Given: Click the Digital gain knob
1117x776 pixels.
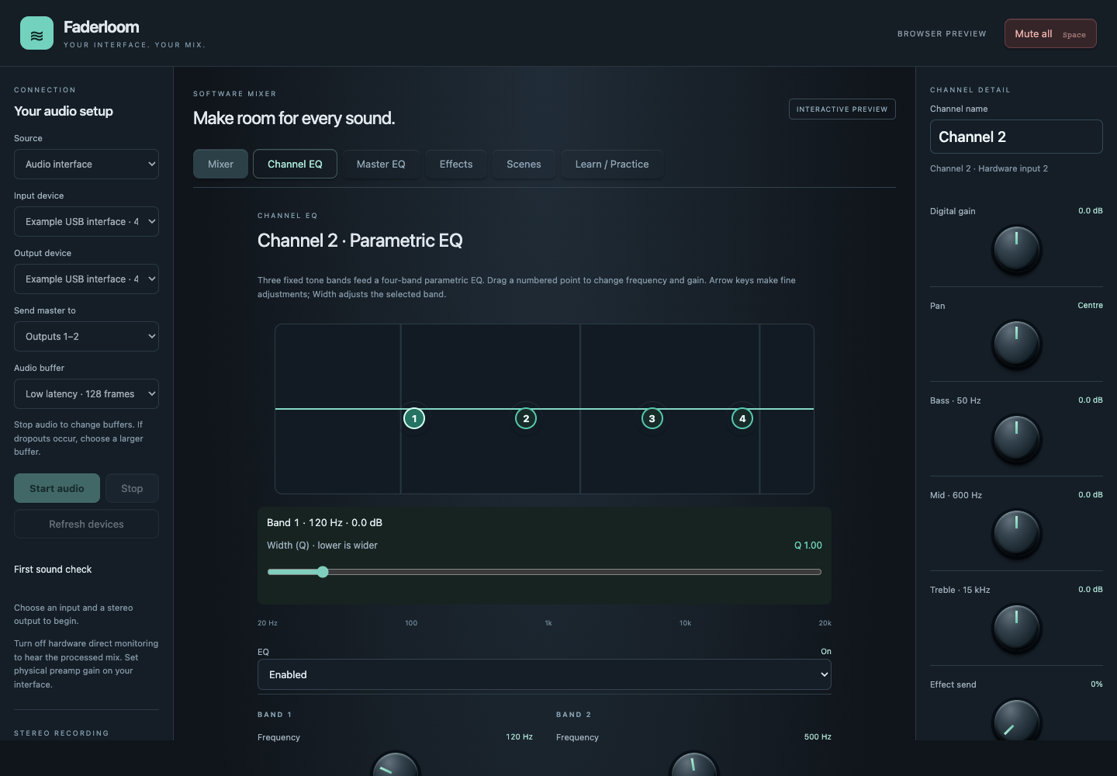Looking at the screenshot, I should [1016, 249].
